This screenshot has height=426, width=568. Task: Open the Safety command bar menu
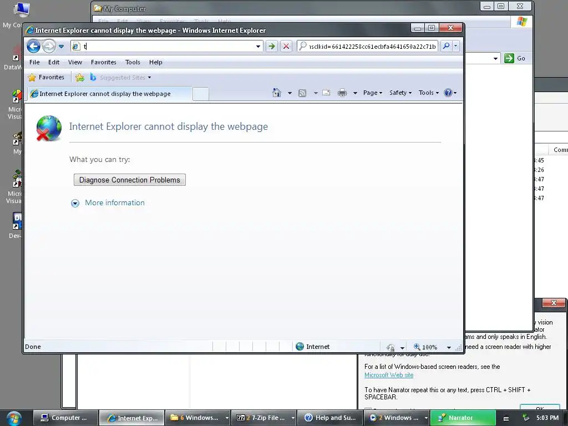(400, 93)
